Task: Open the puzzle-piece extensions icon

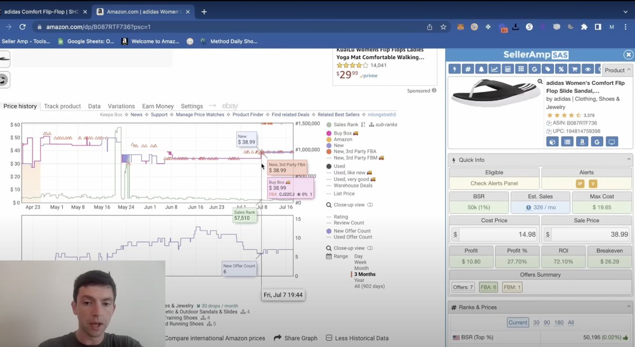Action: (584, 26)
